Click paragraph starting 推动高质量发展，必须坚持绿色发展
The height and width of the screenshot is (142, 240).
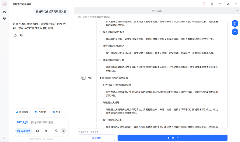coord(160,39)
